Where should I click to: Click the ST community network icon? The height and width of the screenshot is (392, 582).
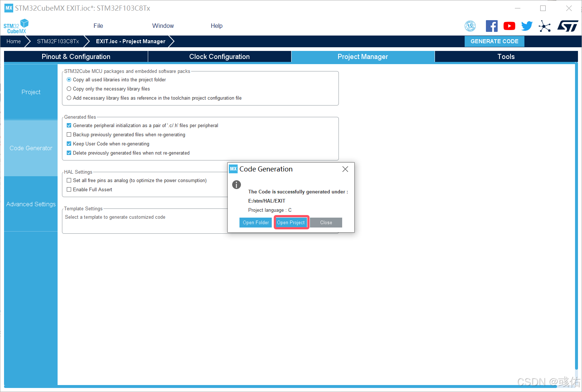click(x=545, y=26)
